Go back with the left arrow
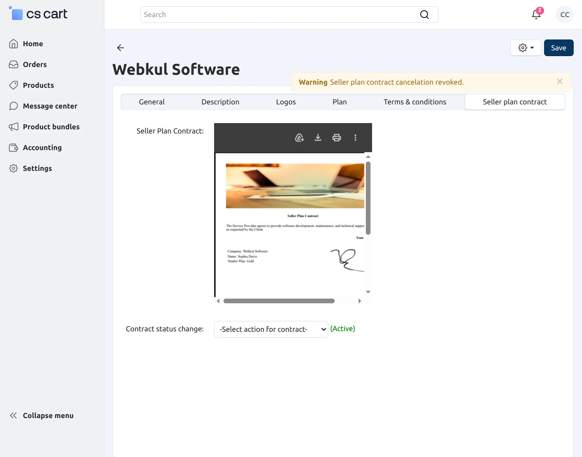582x457 pixels. (121, 48)
